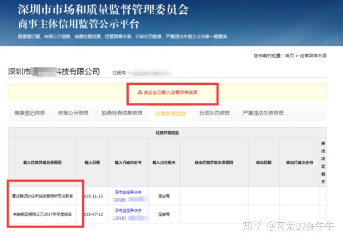Select the highlighted 经营异常信息 tab
The width and height of the screenshot is (343, 240).
170,113
